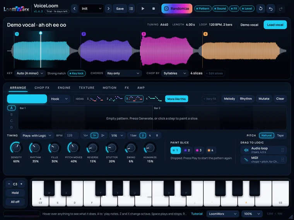Open the 100% zoom dropdown
This screenshot has height=220, width=294.
[252, 214]
